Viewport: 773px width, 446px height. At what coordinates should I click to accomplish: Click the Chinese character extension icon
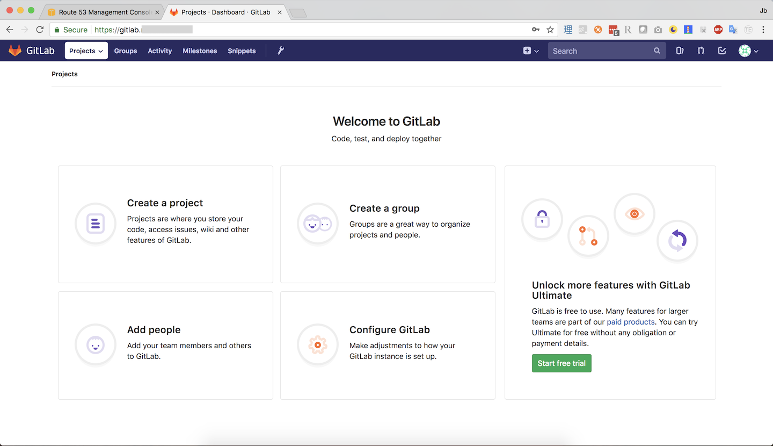pos(568,30)
